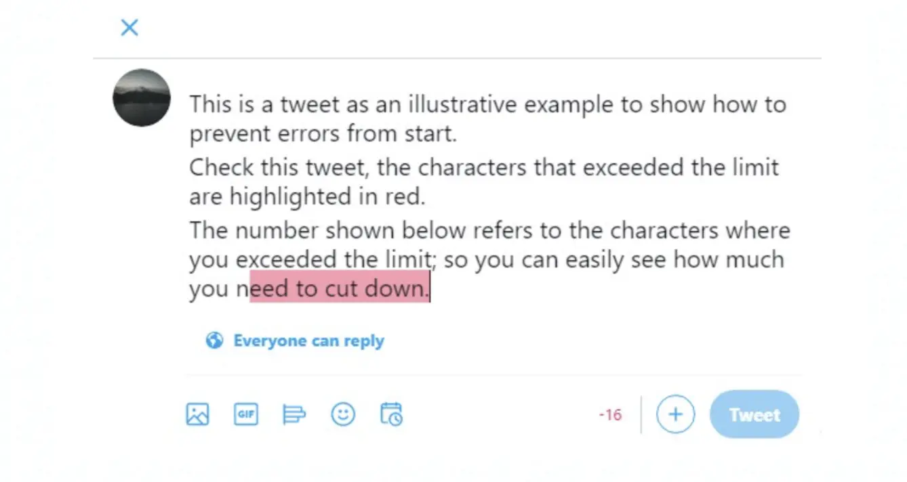Add a poll to the tweet
Screen dimensions: 907x482
[x=294, y=414]
